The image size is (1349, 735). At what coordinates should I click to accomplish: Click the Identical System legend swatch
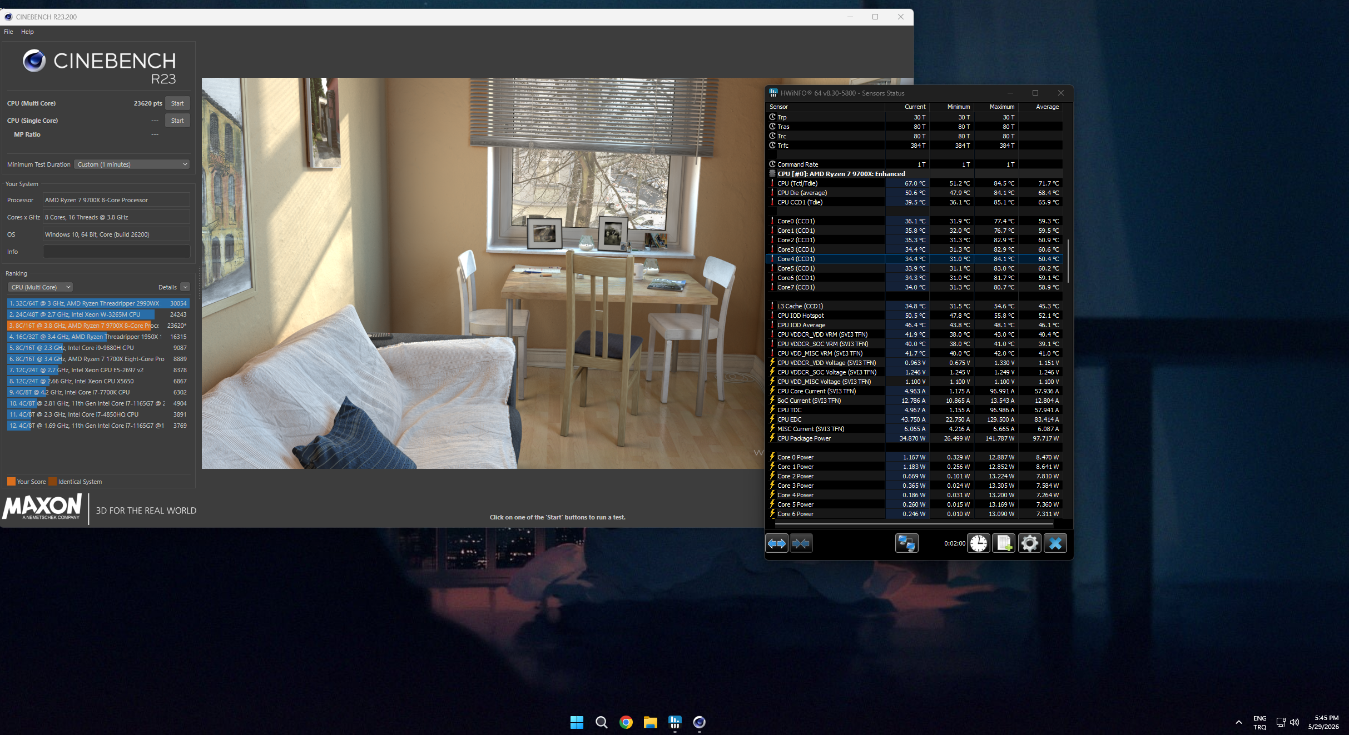tap(52, 482)
